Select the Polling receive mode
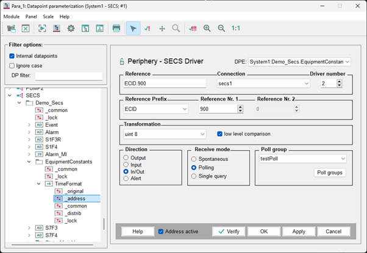367x253 pixels. tap(194, 167)
